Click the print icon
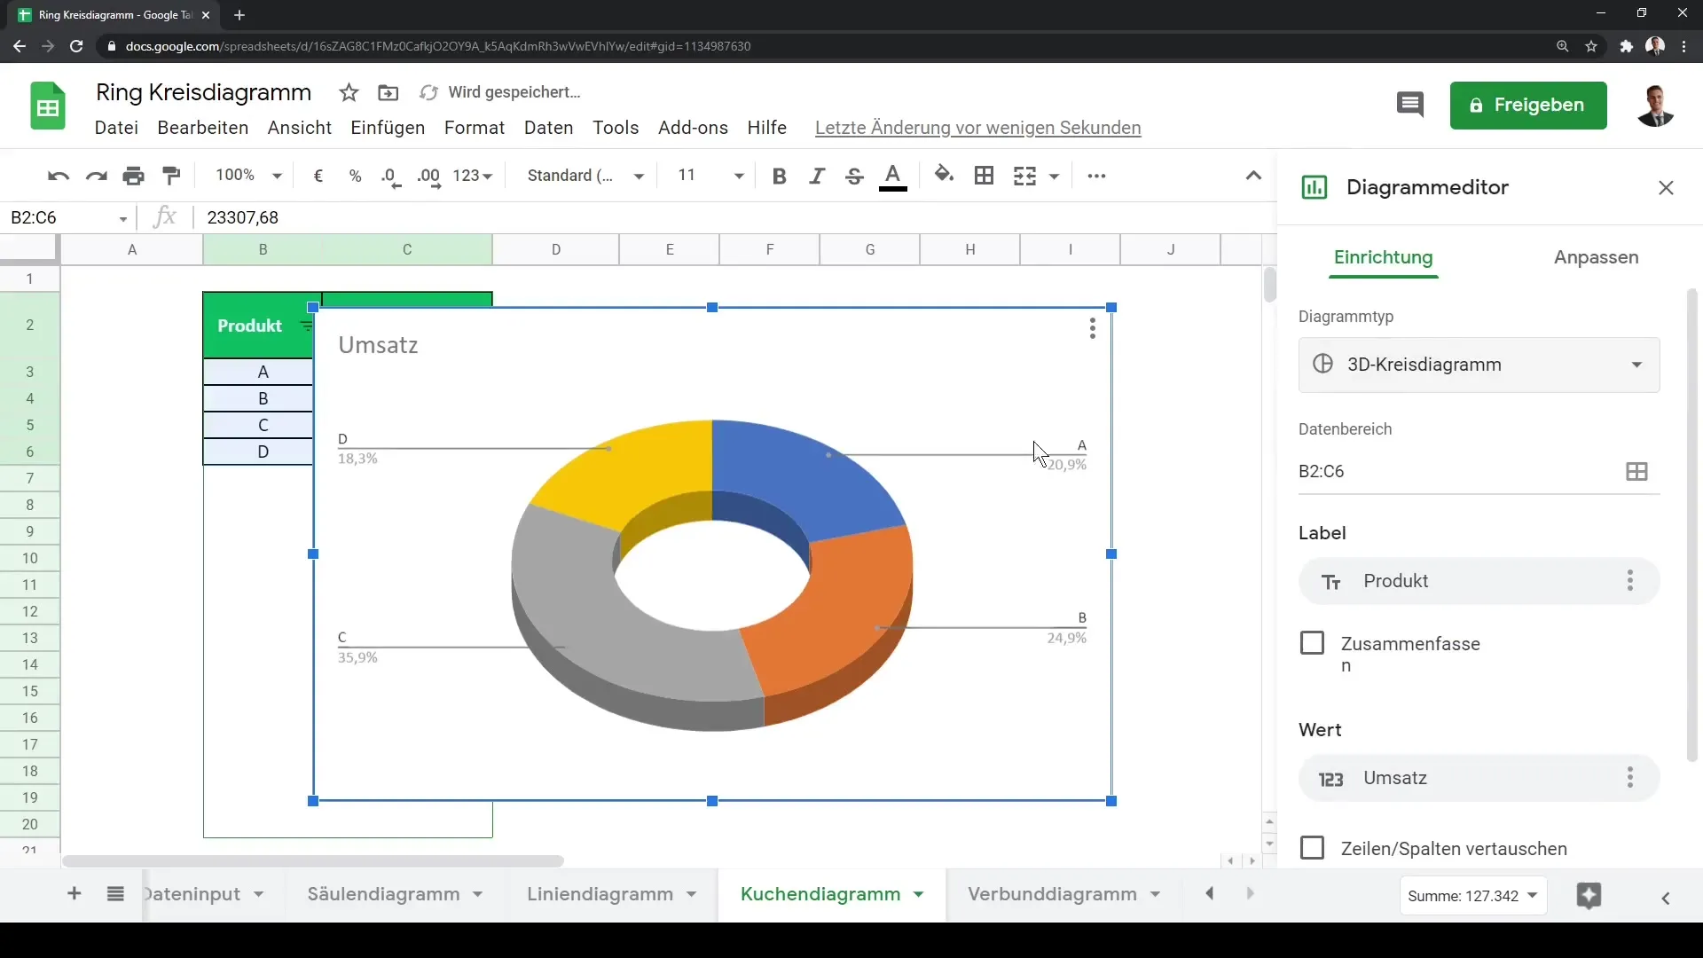The image size is (1703, 958). pos(134,176)
